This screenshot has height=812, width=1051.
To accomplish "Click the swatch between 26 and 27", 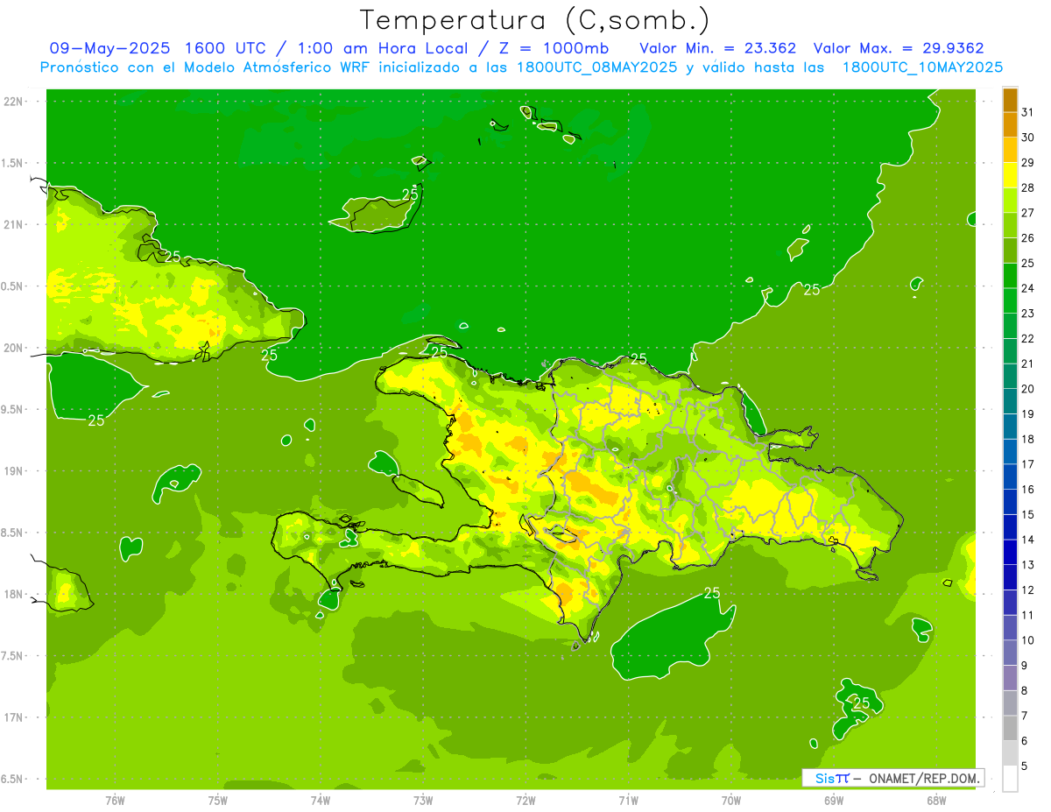I will tap(1010, 226).
